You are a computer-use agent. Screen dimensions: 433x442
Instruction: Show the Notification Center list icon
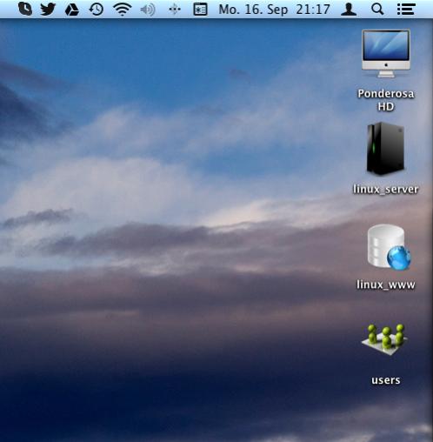[x=406, y=10]
